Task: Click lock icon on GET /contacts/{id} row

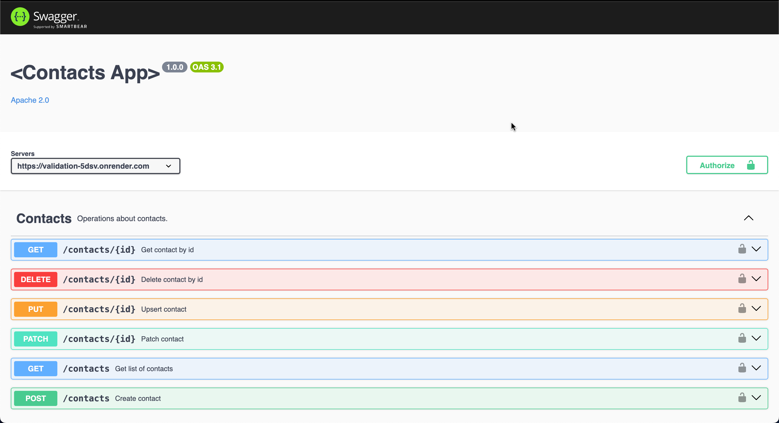Action: click(x=742, y=249)
